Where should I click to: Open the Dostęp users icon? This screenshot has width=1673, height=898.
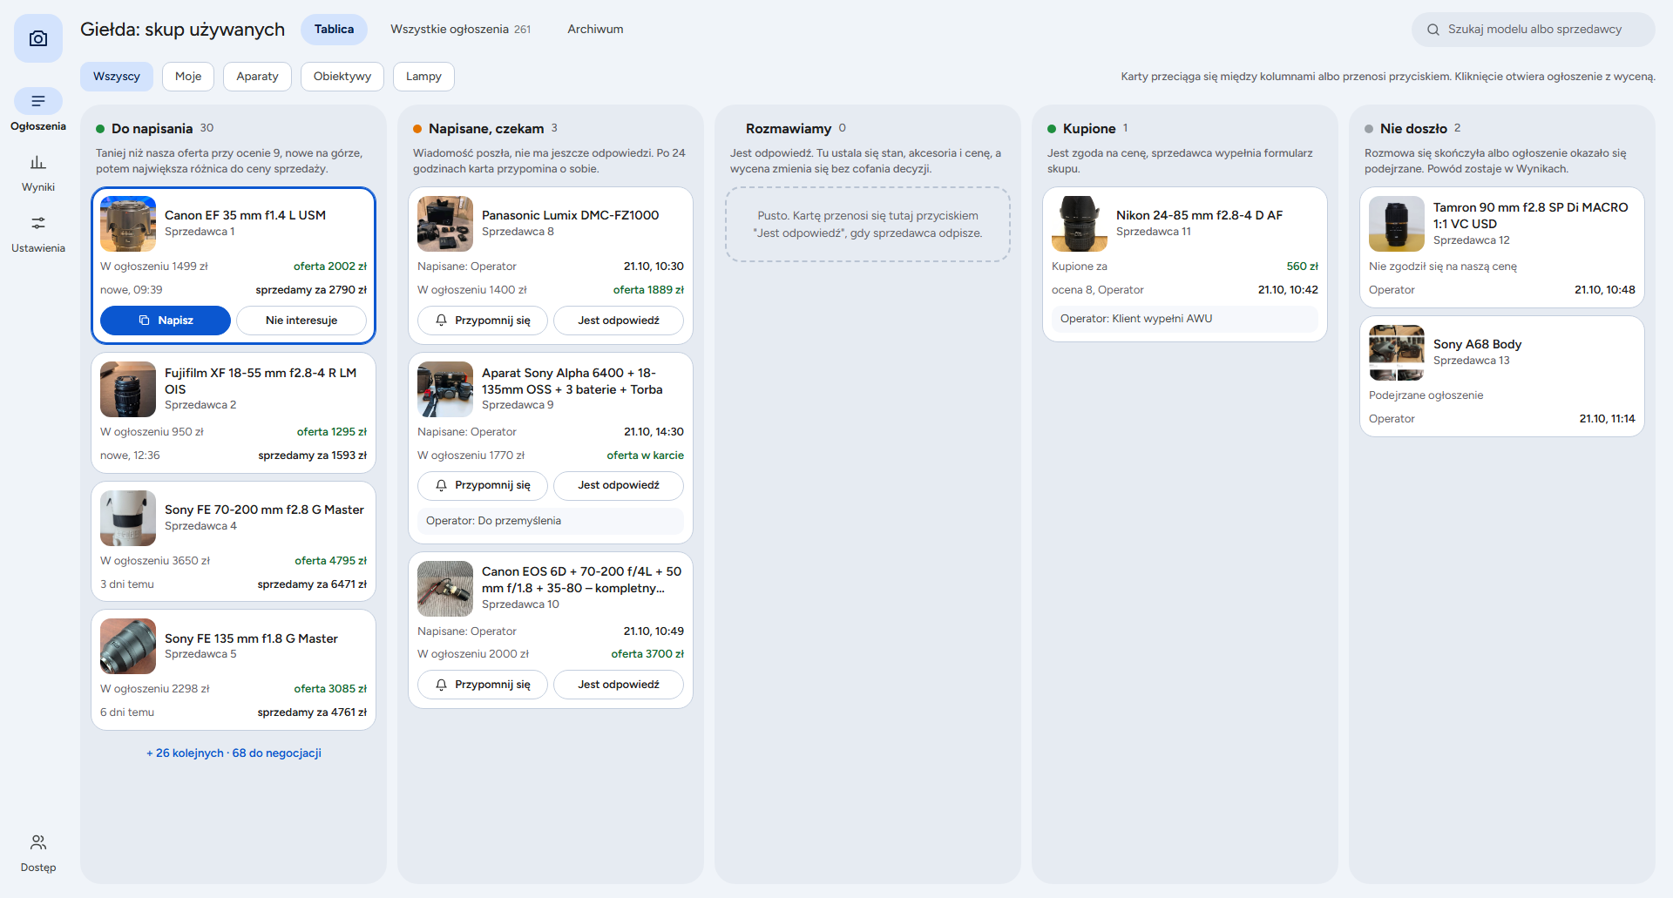[x=38, y=842]
